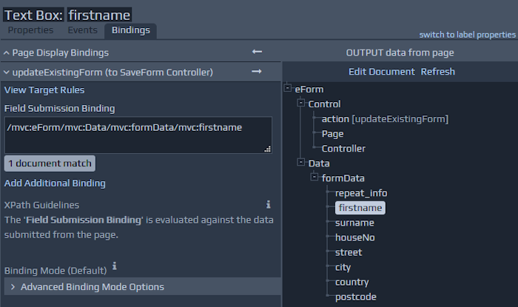Click the Binding Mode (Default) label
This screenshot has height=307, width=518.
tap(55, 271)
